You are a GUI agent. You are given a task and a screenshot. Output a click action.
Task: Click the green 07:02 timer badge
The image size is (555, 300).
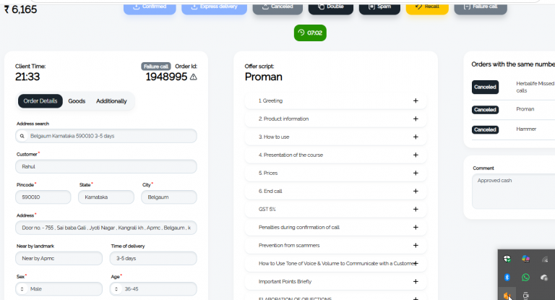[310, 33]
